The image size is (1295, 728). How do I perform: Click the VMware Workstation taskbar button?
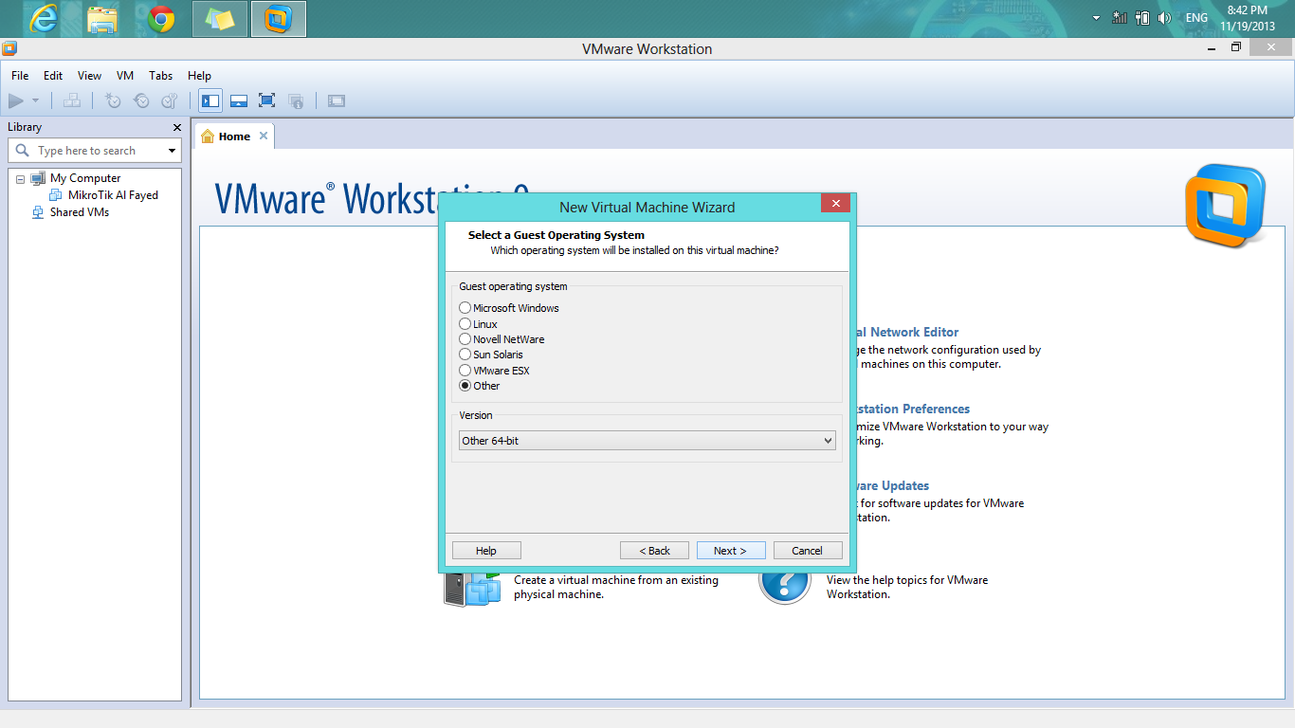[279, 19]
